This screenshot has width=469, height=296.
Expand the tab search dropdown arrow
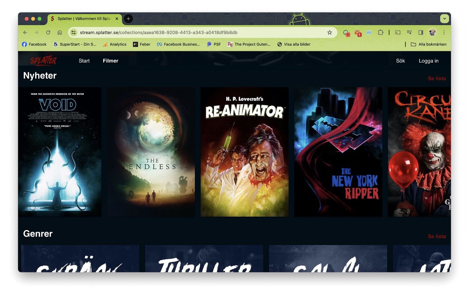444,19
